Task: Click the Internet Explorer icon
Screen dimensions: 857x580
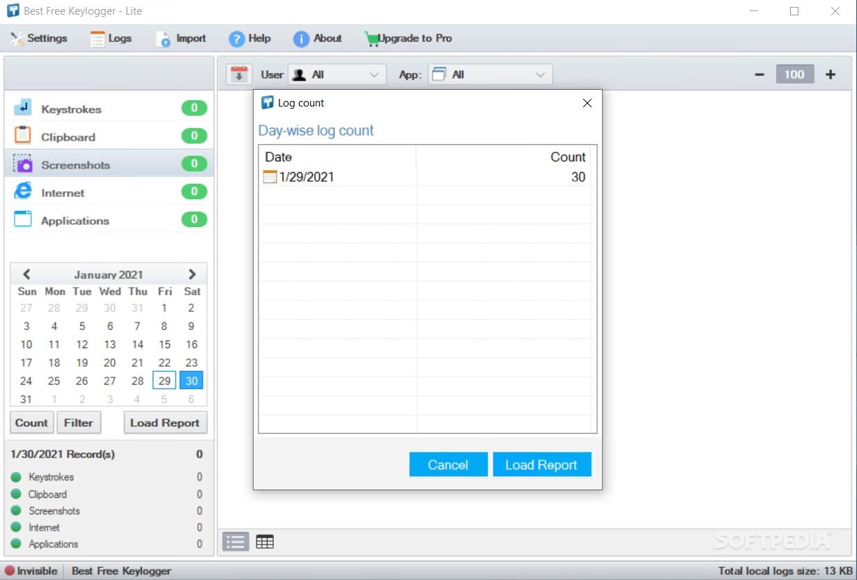Action: tap(23, 191)
